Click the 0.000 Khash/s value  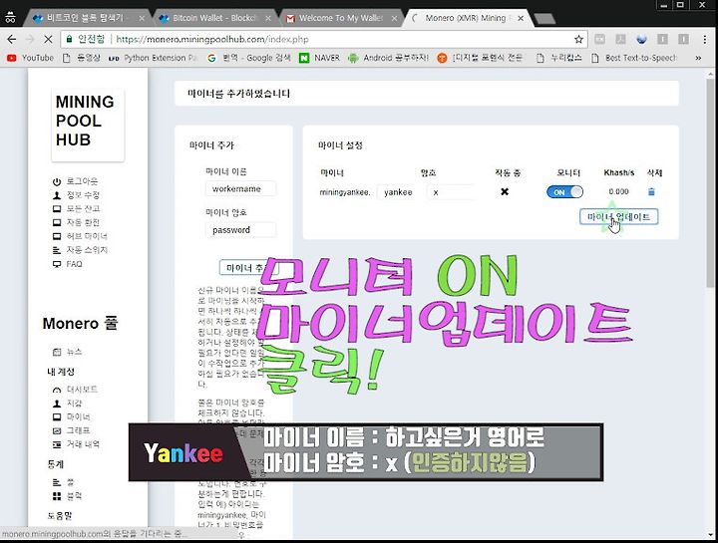pos(618,191)
